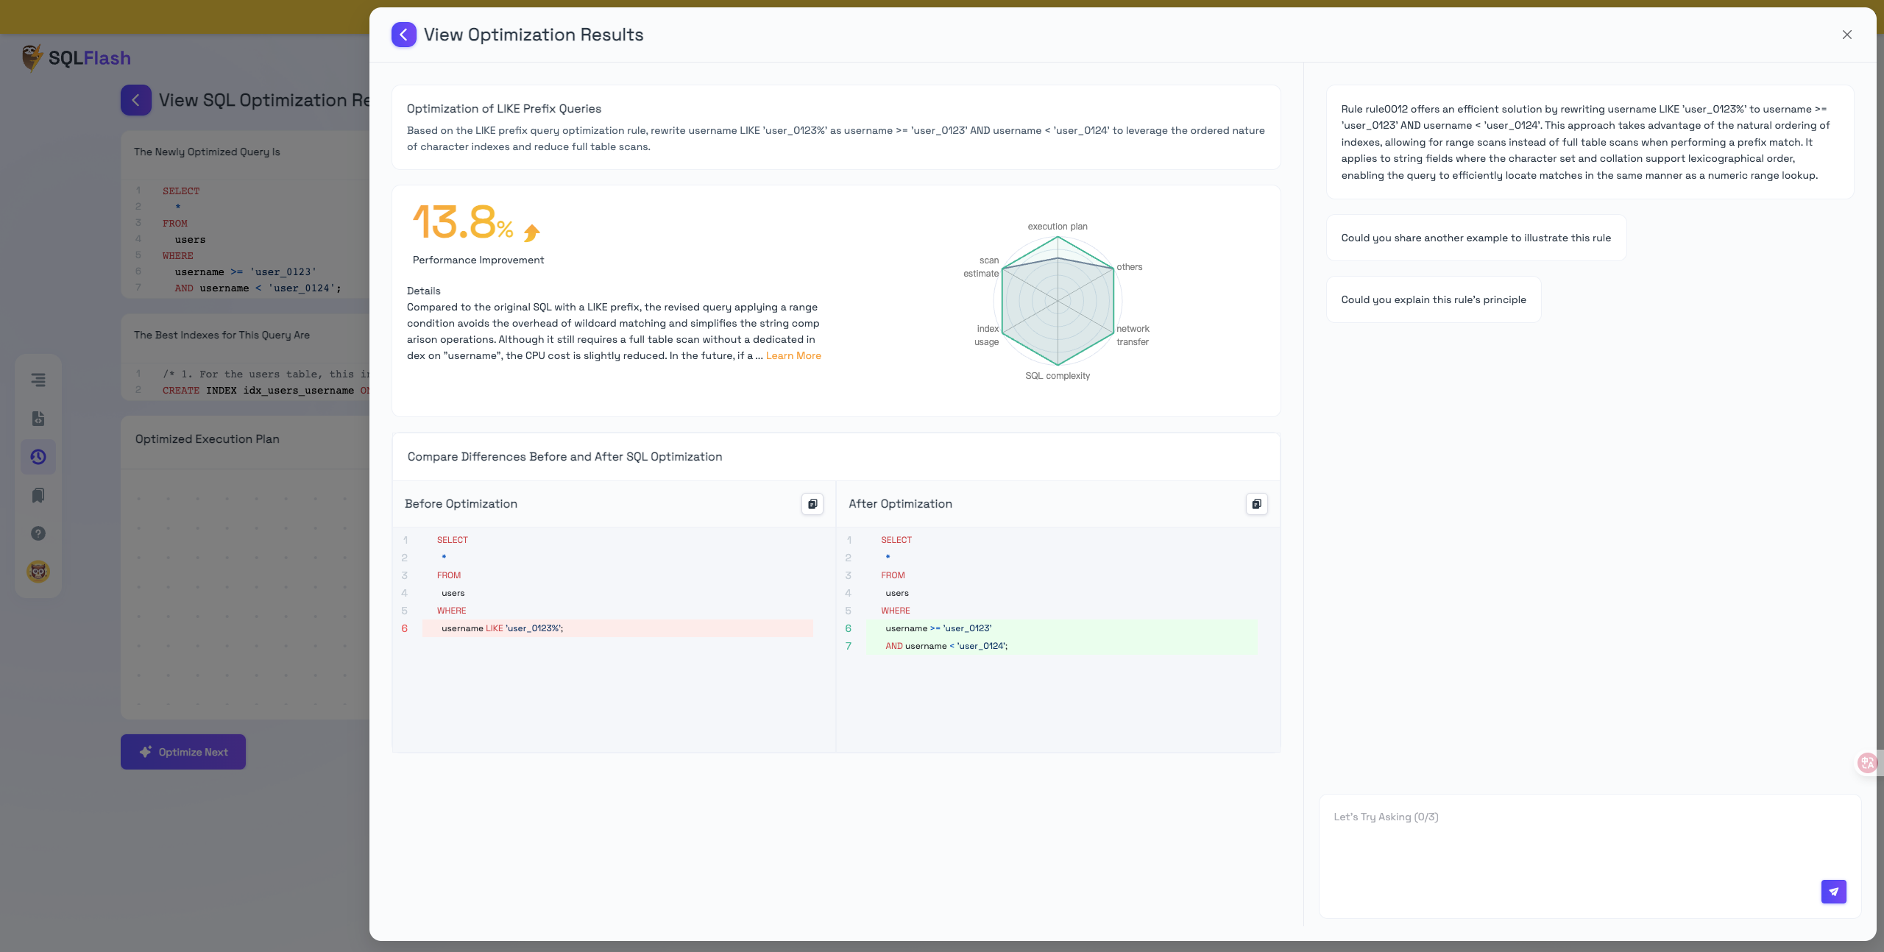Copy the Before Optimization query
The image size is (1884, 952).
(812, 504)
